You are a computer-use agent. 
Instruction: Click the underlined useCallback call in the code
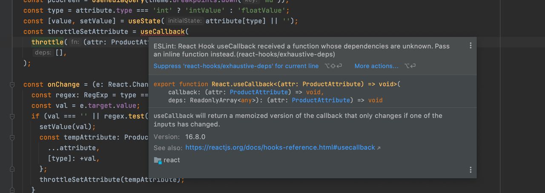(163, 31)
